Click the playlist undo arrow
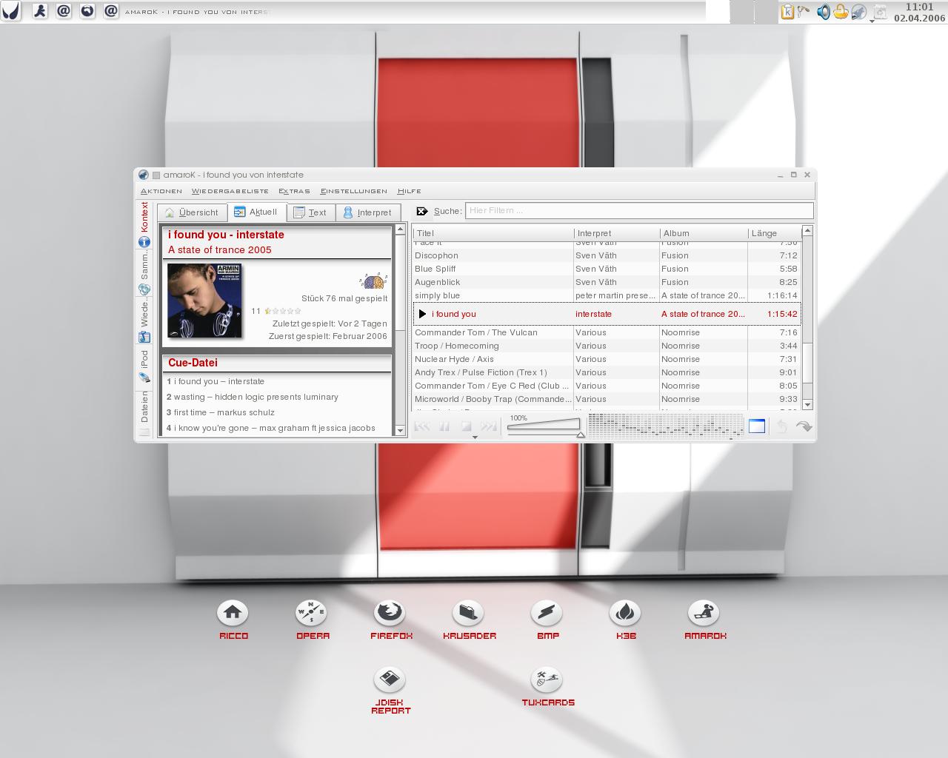This screenshot has width=948, height=758. (781, 426)
